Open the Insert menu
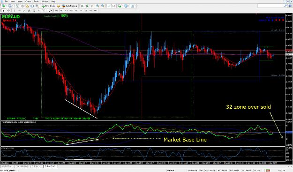Image resolution: width=293 pixels, height=172 pixels. coord(20,1)
